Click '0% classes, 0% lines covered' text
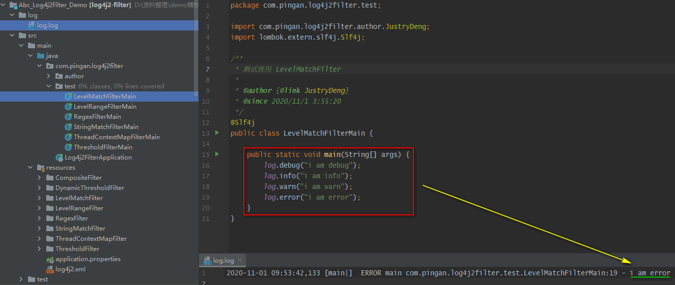Viewport: 675px width, 285px height. [x=121, y=86]
